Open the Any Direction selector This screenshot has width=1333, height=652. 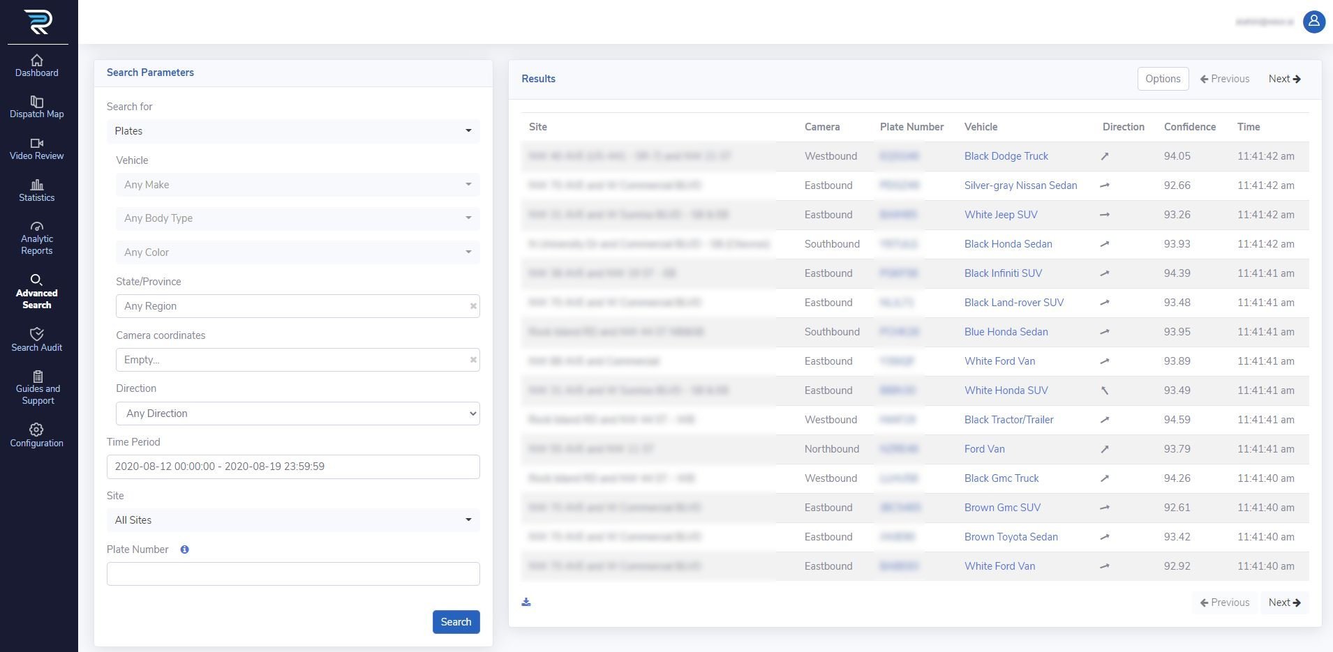click(x=297, y=413)
